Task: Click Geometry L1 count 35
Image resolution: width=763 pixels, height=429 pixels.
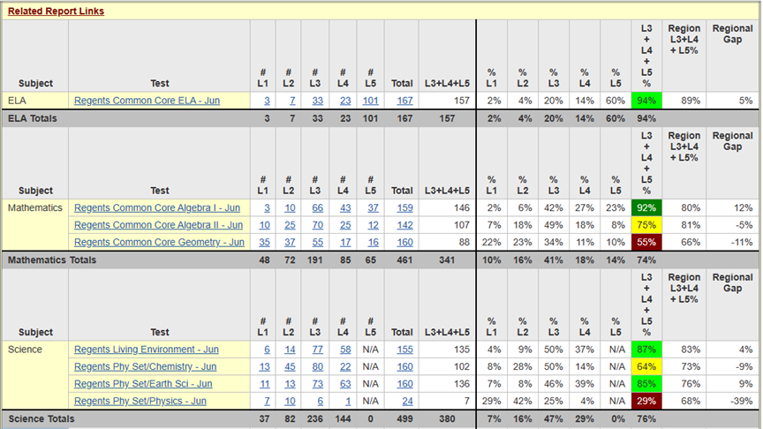Action: pyautogui.click(x=264, y=242)
